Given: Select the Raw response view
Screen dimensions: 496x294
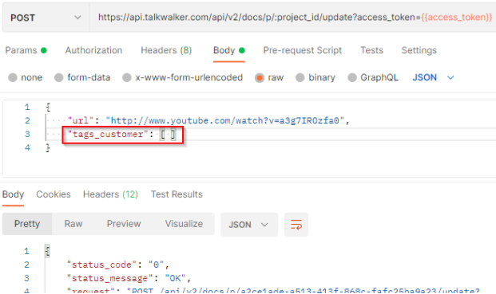Looking at the screenshot, I should [73, 224].
